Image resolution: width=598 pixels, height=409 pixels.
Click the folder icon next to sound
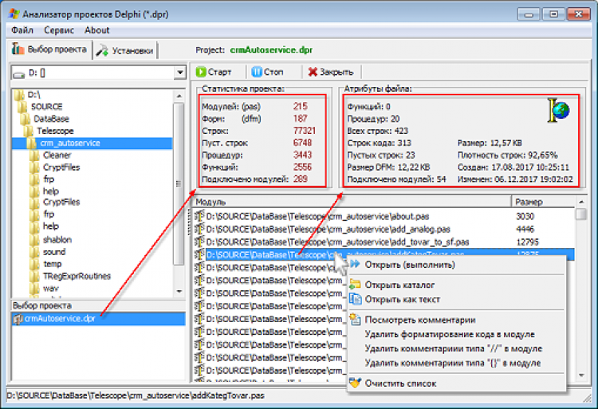tap(34, 252)
